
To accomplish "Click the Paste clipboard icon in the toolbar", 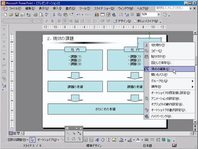I will click(65, 14).
